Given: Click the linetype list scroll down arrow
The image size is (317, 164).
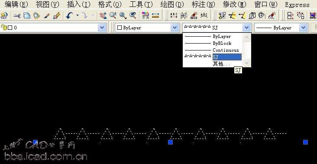Looking at the screenshot, I should (x=246, y=63).
